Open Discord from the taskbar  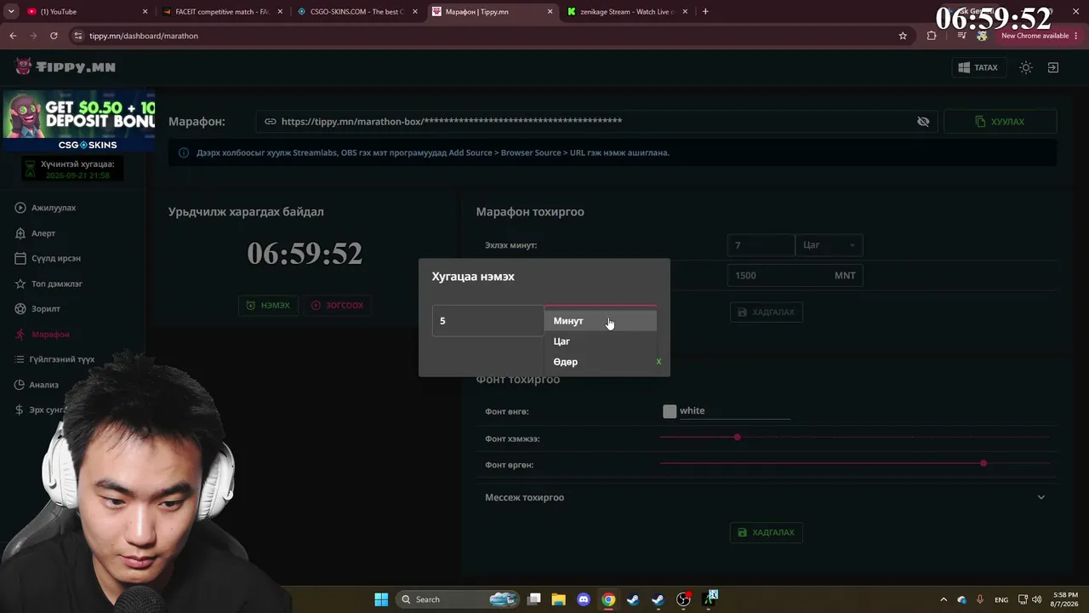pyautogui.click(x=584, y=599)
